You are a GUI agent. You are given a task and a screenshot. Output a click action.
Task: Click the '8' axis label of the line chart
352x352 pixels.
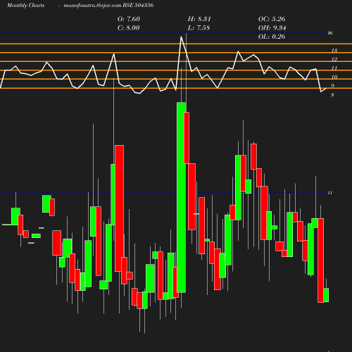[332, 95]
